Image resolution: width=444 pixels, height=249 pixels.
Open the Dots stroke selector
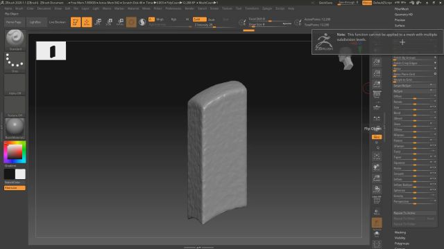click(15, 62)
